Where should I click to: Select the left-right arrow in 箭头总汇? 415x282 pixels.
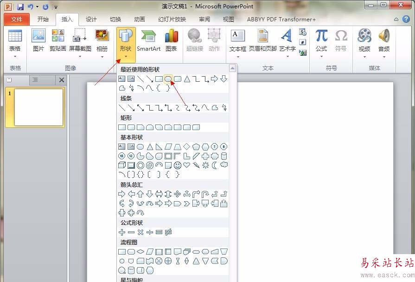click(x=159, y=194)
